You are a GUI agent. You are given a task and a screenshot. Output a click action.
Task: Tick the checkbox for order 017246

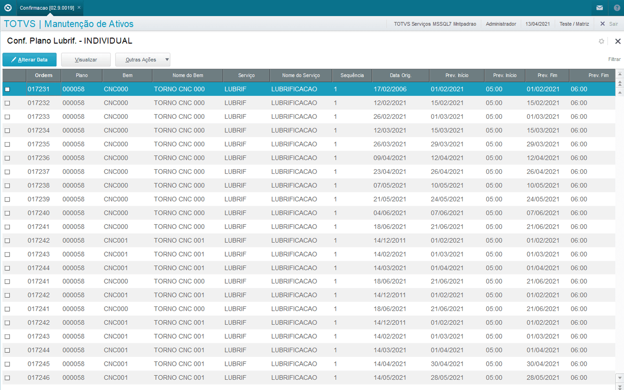tap(7, 378)
